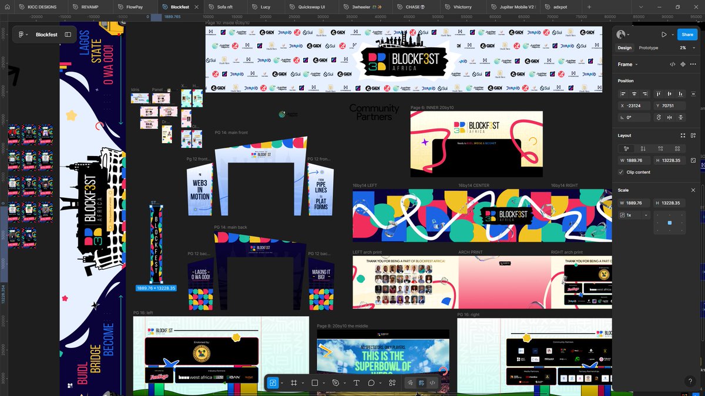Viewport: 705px width, 396px height.
Task: Select horizontal auto layout flow option
Action: pos(660,149)
